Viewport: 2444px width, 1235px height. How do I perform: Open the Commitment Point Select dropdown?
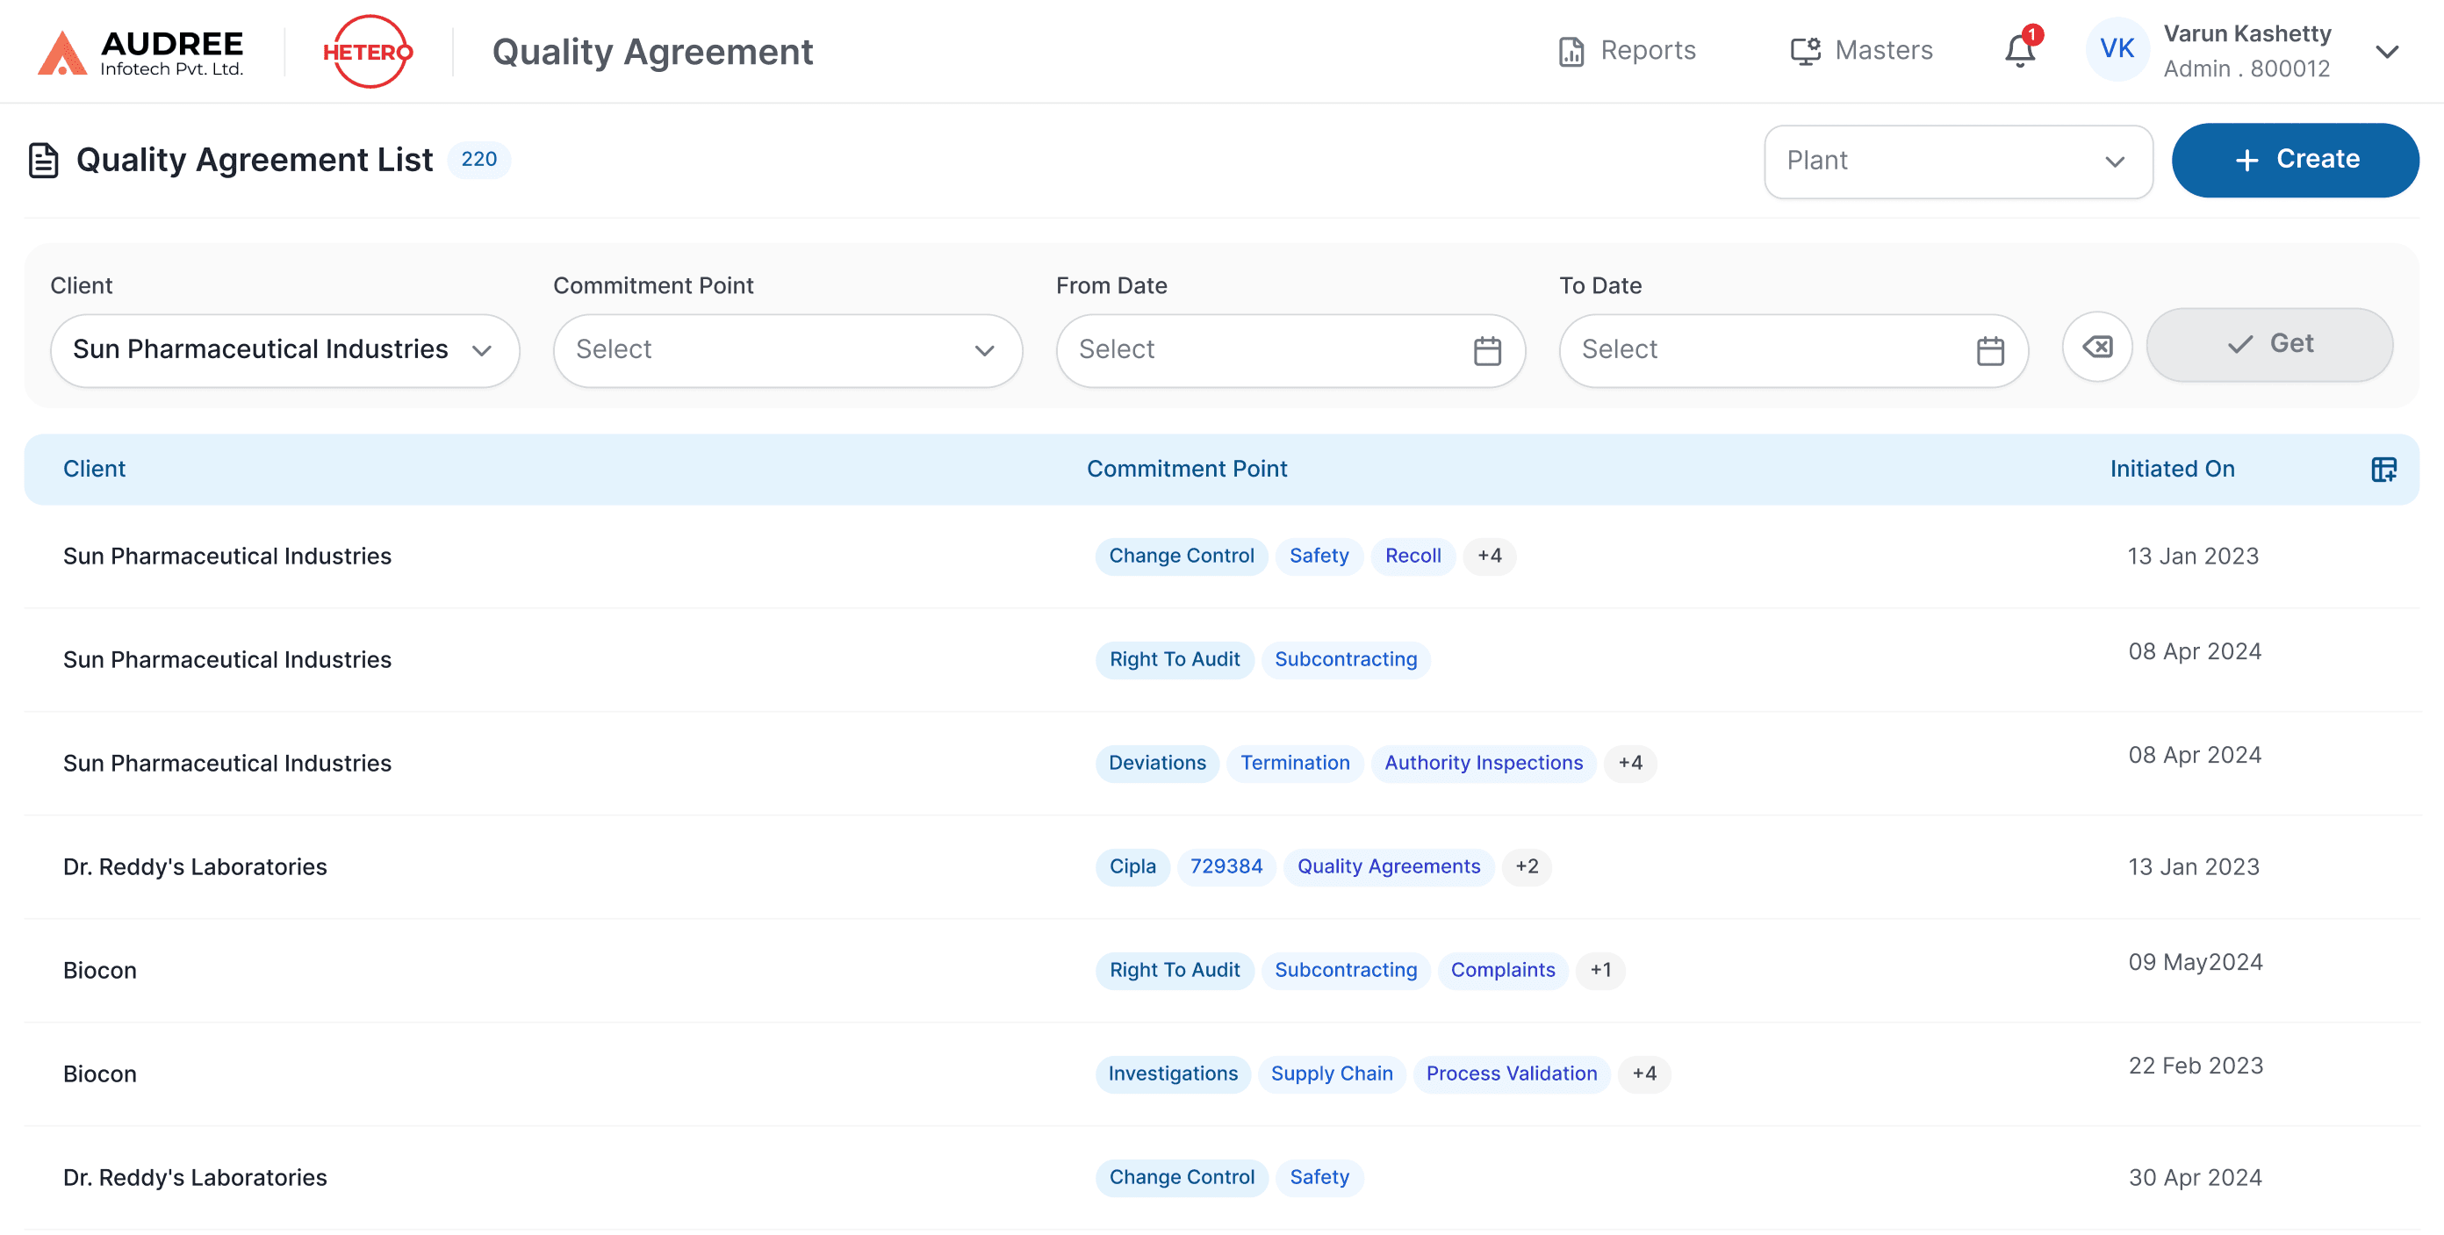[x=787, y=350]
